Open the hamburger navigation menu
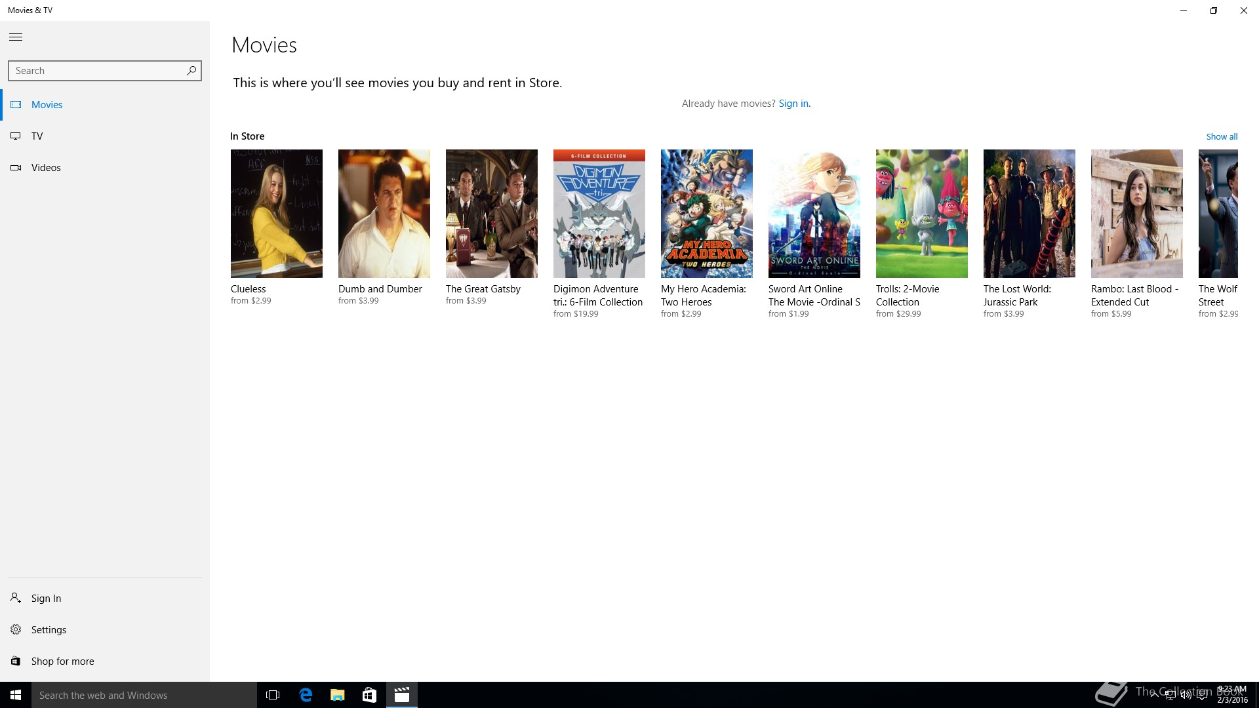Viewport: 1259px width, 708px height. pos(16,37)
